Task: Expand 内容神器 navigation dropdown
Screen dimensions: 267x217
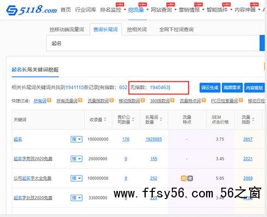Action: coord(259,10)
